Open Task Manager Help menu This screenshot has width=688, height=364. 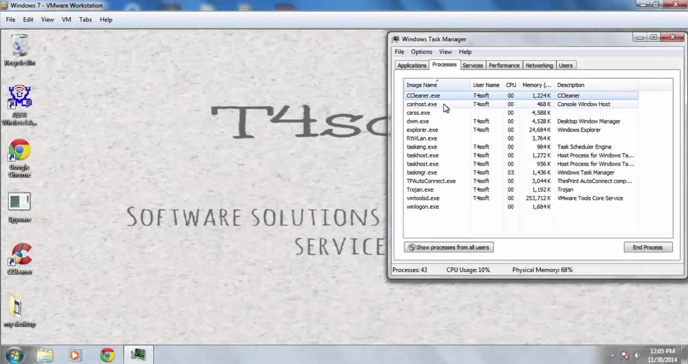pyautogui.click(x=465, y=52)
